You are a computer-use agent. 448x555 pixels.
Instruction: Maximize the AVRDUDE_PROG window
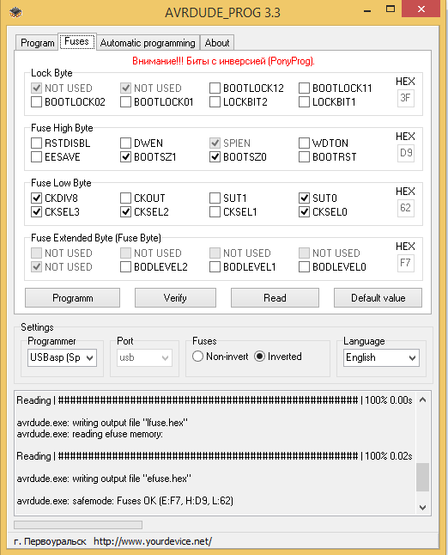390,9
